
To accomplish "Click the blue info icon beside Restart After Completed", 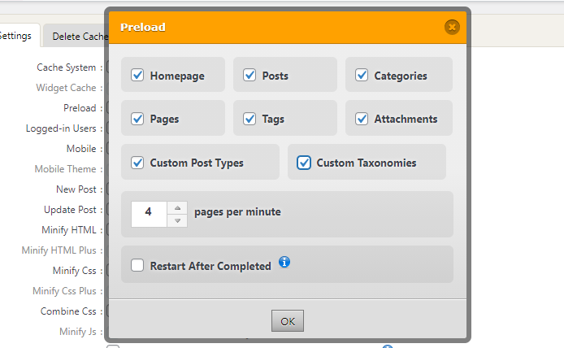I will coord(284,262).
